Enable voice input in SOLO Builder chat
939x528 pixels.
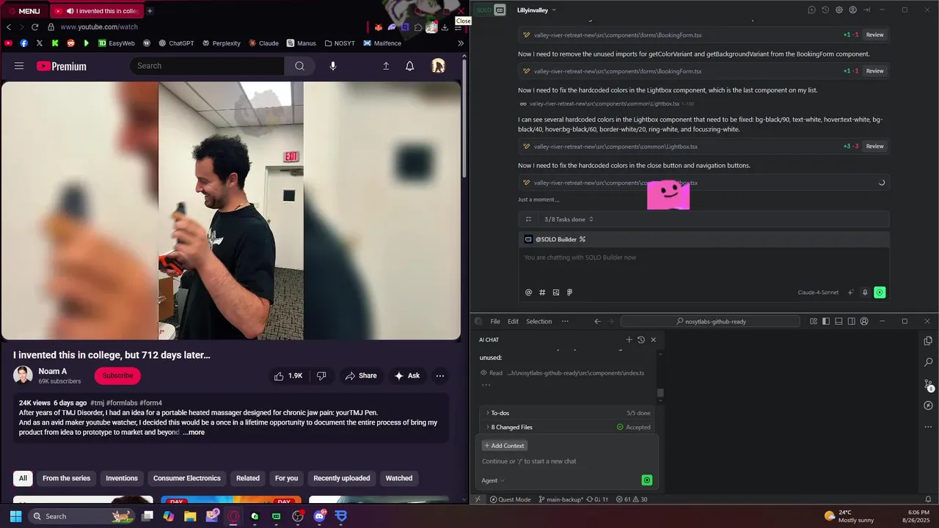click(865, 293)
